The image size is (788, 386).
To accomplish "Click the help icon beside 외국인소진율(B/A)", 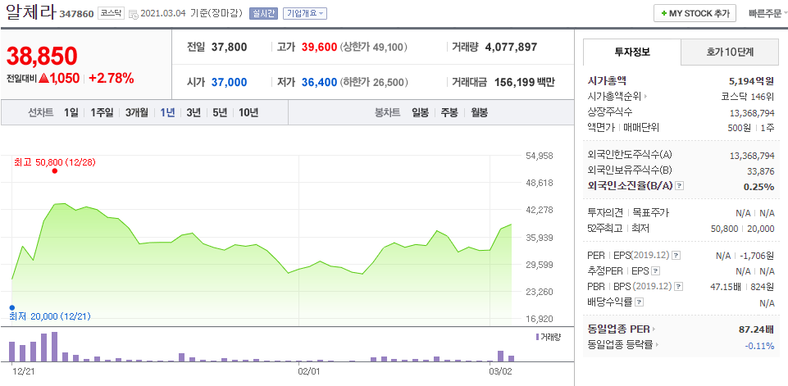I will click(x=680, y=186).
